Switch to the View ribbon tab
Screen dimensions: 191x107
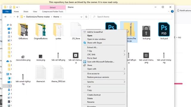[35, 12]
